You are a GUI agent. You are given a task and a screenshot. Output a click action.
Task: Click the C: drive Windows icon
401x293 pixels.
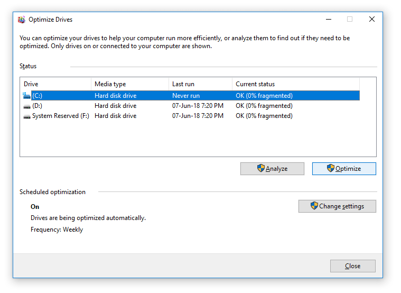[26, 96]
